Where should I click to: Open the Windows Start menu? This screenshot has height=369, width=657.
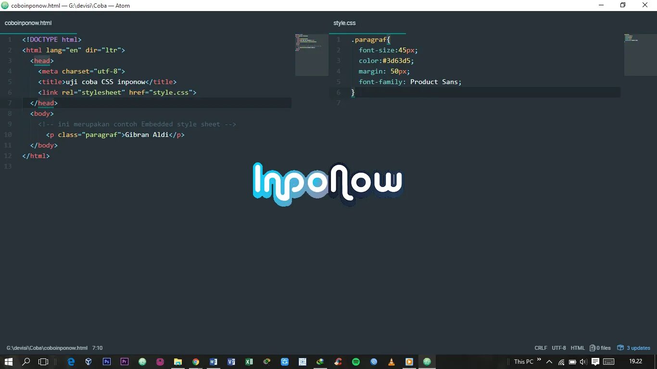[9, 361]
